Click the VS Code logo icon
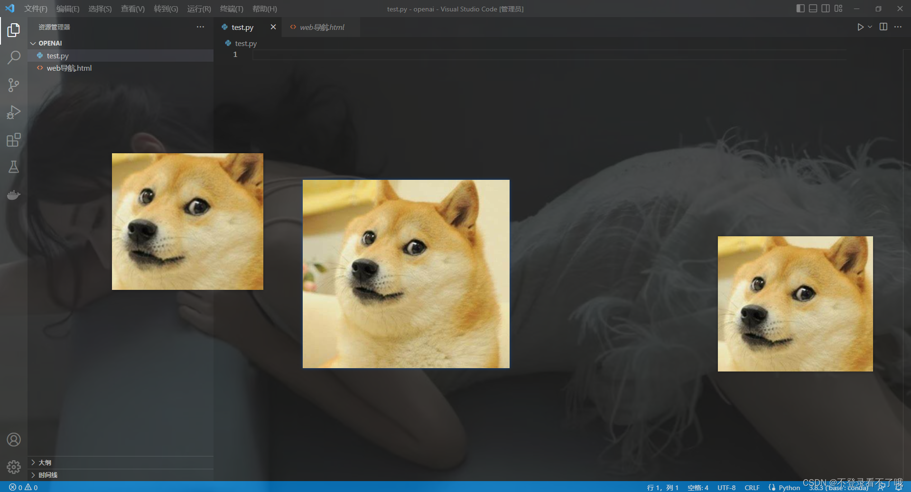Viewport: 911px width, 492px height. coord(9,9)
